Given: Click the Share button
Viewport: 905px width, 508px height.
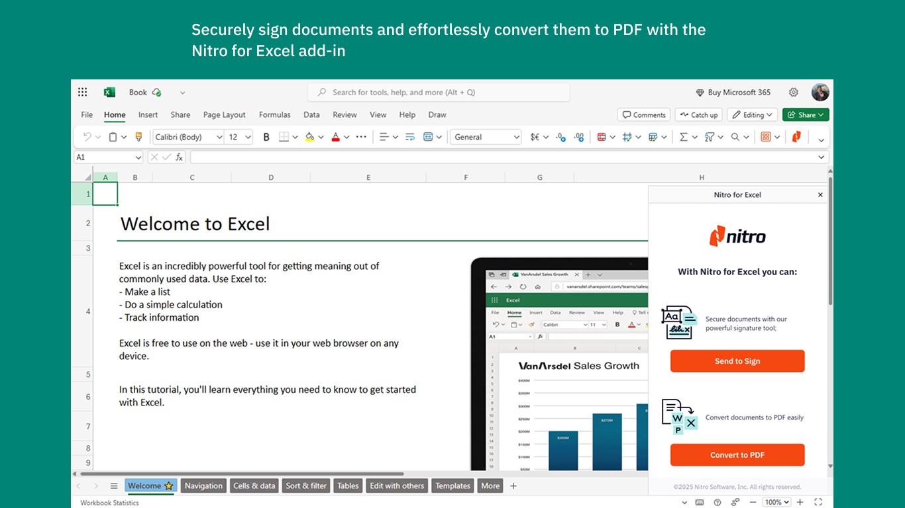Looking at the screenshot, I should pyautogui.click(x=806, y=115).
